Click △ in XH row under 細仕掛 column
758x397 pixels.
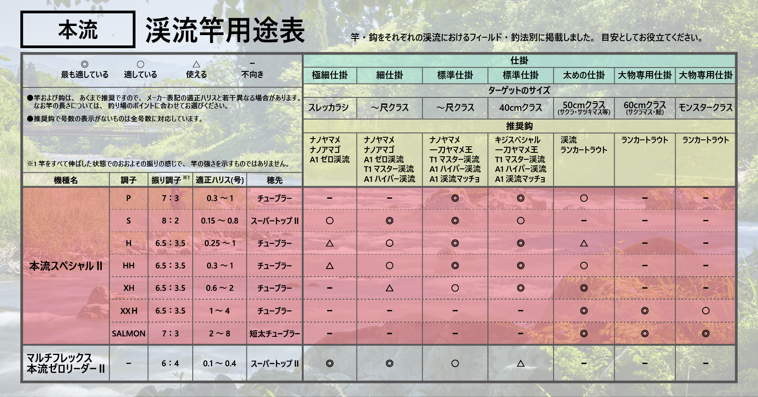pyautogui.click(x=389, y=288)
